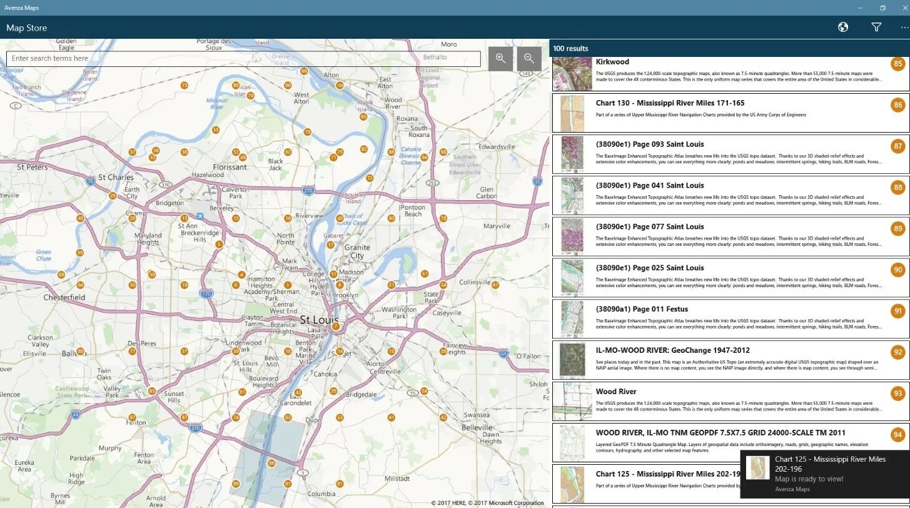This screenshot has width=910, height=508.
Task: Select map marker 43 at East Carondelet
Action: [x=298, y=392]
